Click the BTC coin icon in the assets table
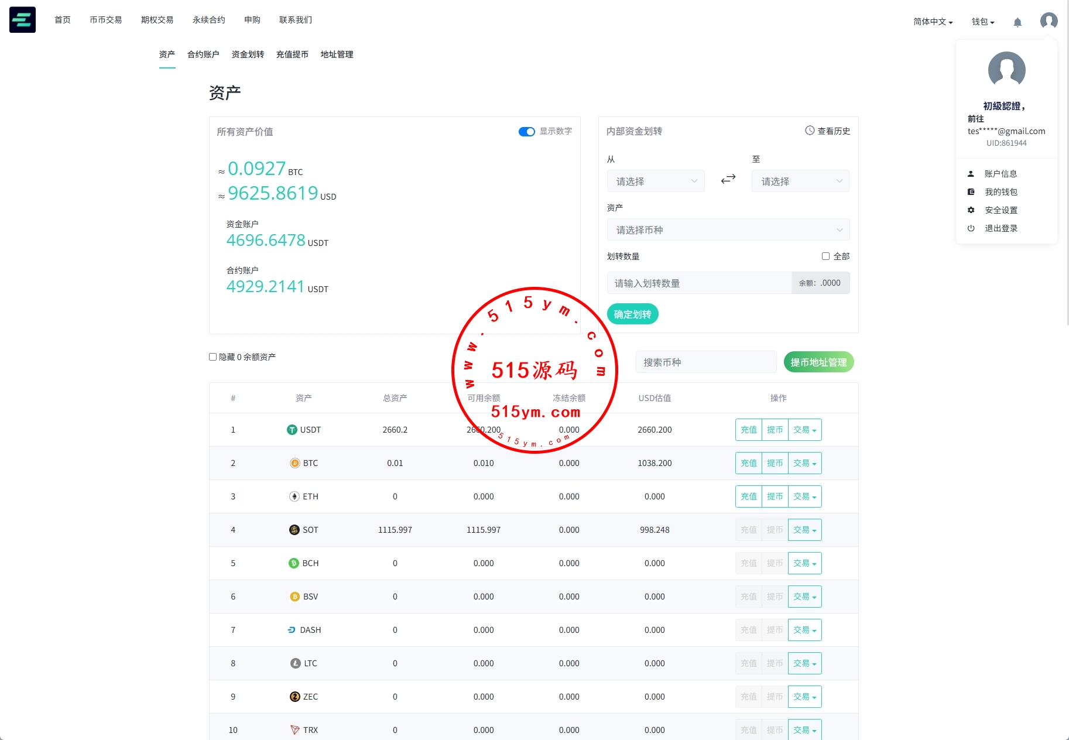Image resolution: width=1069 pixels, height=740 pixels. (x=295, y=463)
